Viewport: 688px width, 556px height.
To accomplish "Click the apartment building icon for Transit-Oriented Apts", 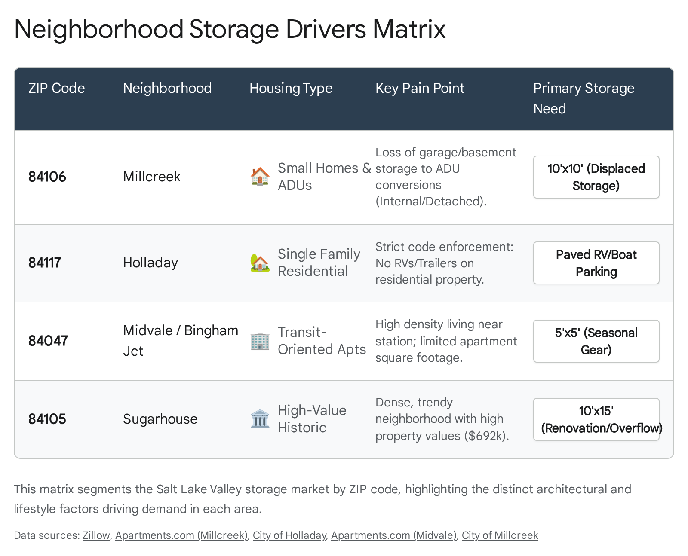I will 260,341.
